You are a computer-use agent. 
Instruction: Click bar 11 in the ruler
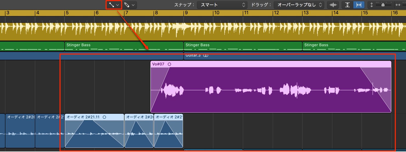click(x=246, y=13)
